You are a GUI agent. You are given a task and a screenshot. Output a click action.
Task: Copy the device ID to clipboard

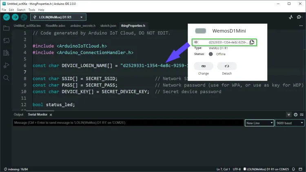click(252, 42)
